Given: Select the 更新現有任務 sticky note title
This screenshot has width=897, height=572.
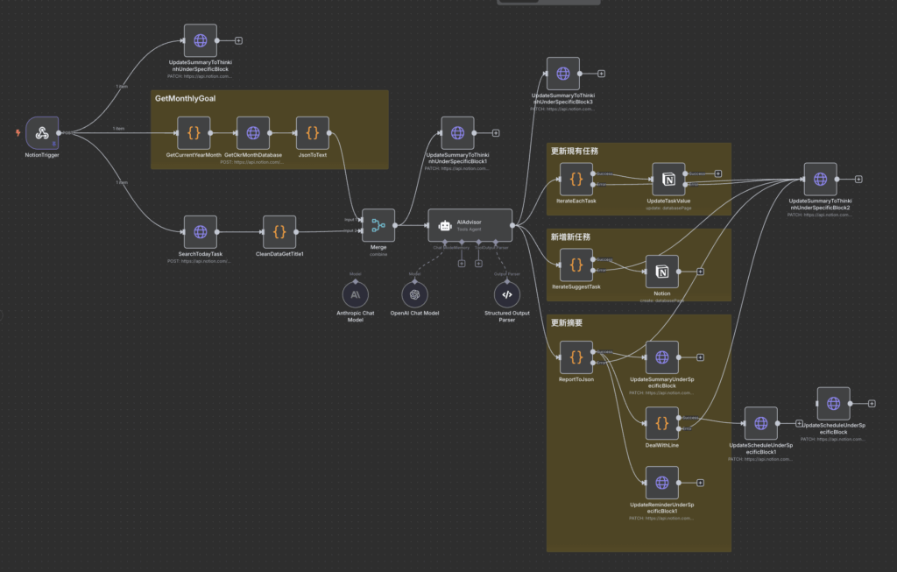Looking at the screenshot, I should (575, 152).
